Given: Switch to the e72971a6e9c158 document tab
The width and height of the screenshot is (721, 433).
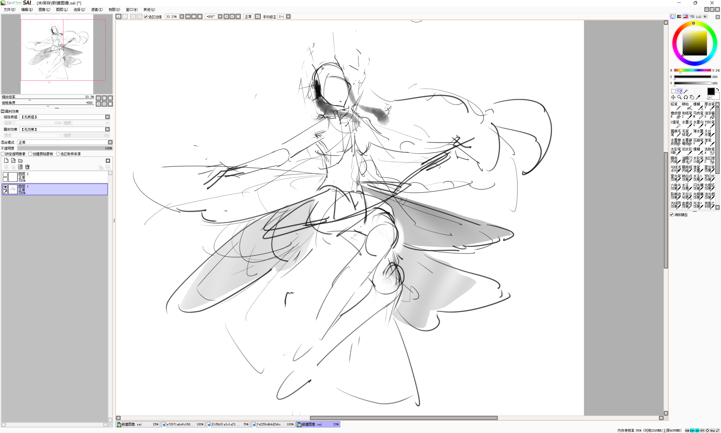Looking at the screenshot, I should (183, 424).
